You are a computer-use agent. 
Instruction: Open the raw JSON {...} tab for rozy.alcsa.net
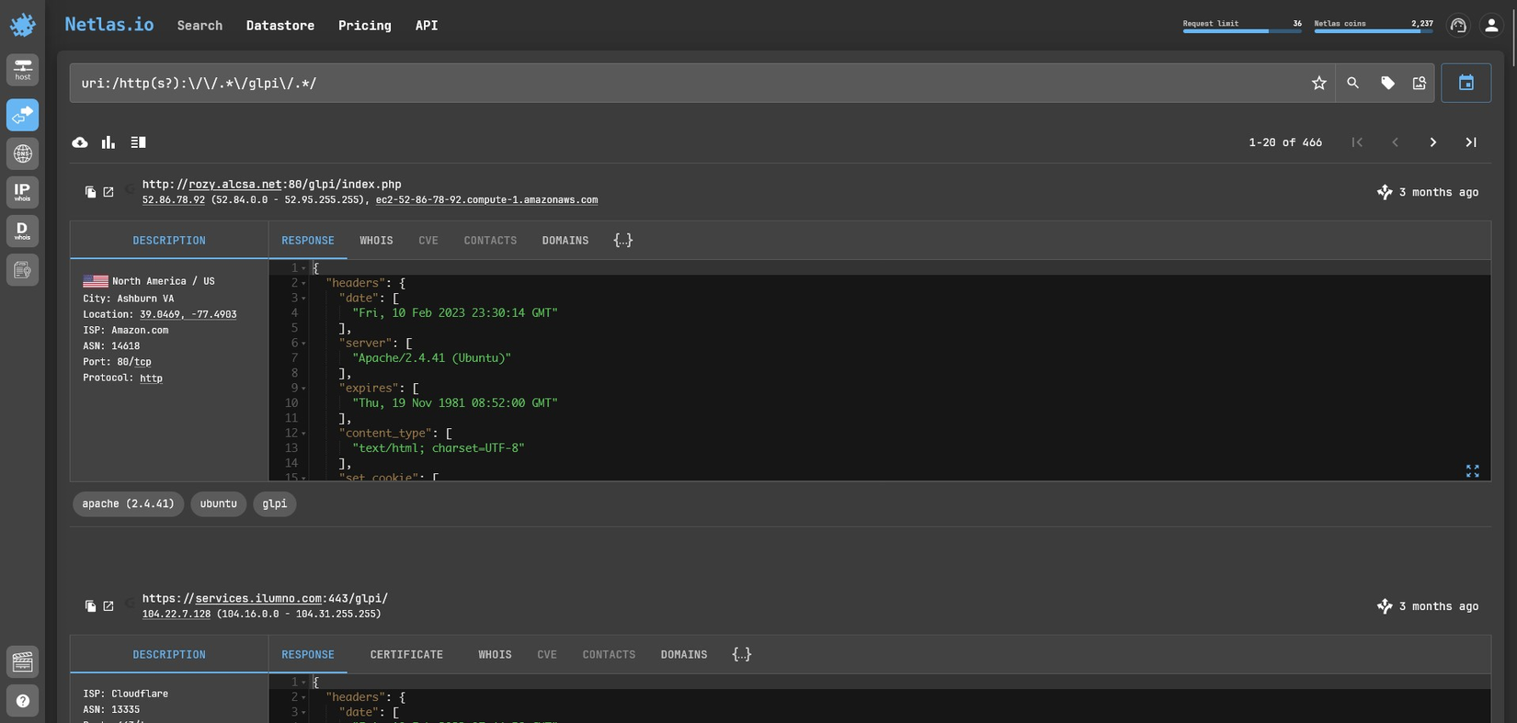point(623,241)
